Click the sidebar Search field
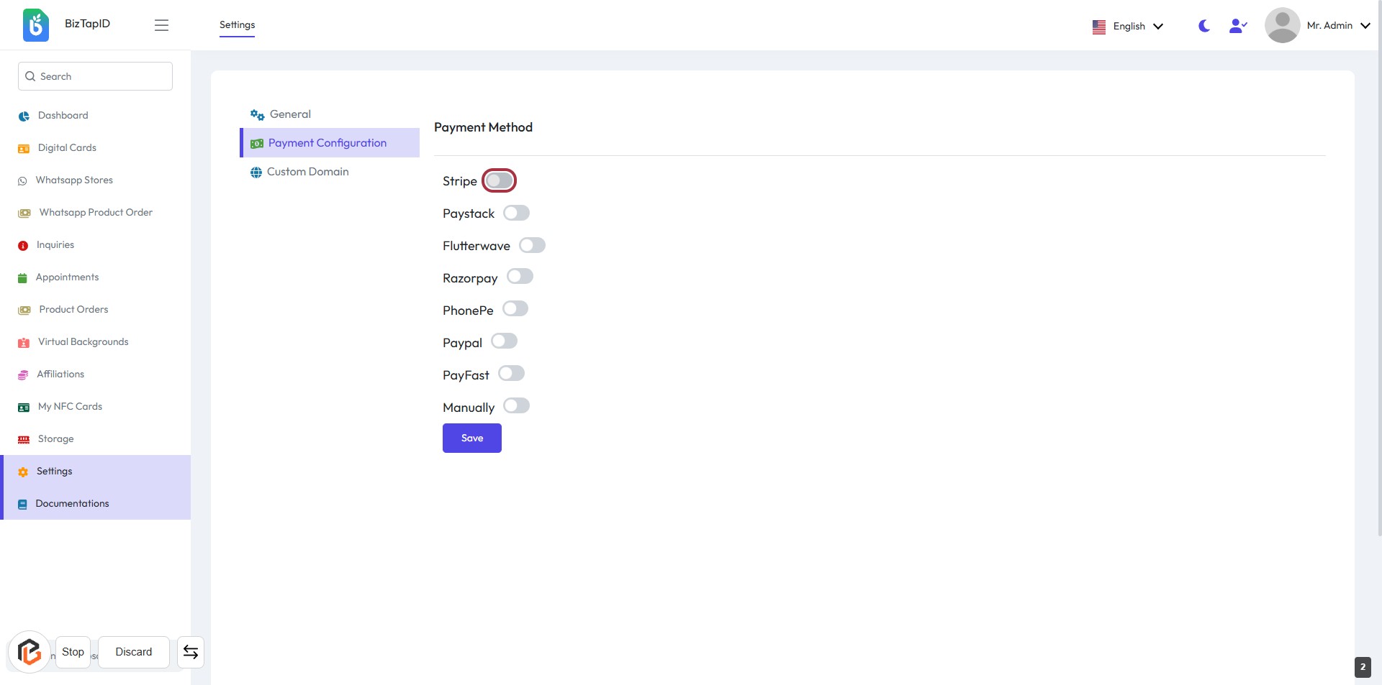The width and height of the screenshot is (1382, 685). point(95,76)
